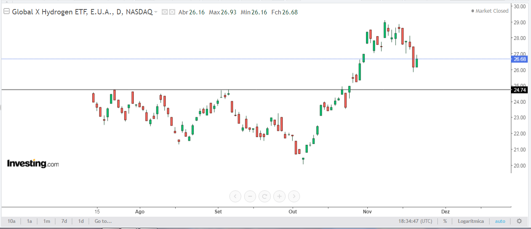Switch to the 1m range
531x229 pixels.
coord(47,221)
